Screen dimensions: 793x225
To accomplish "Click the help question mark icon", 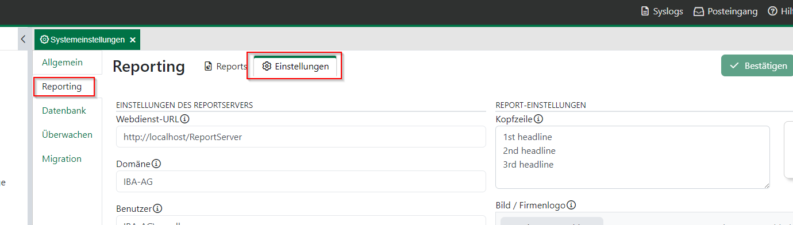I will [772, 11].
